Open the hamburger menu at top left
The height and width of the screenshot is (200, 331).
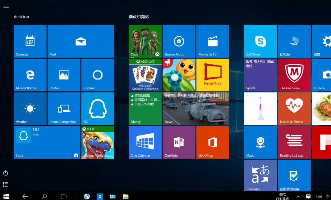(6, 6)
